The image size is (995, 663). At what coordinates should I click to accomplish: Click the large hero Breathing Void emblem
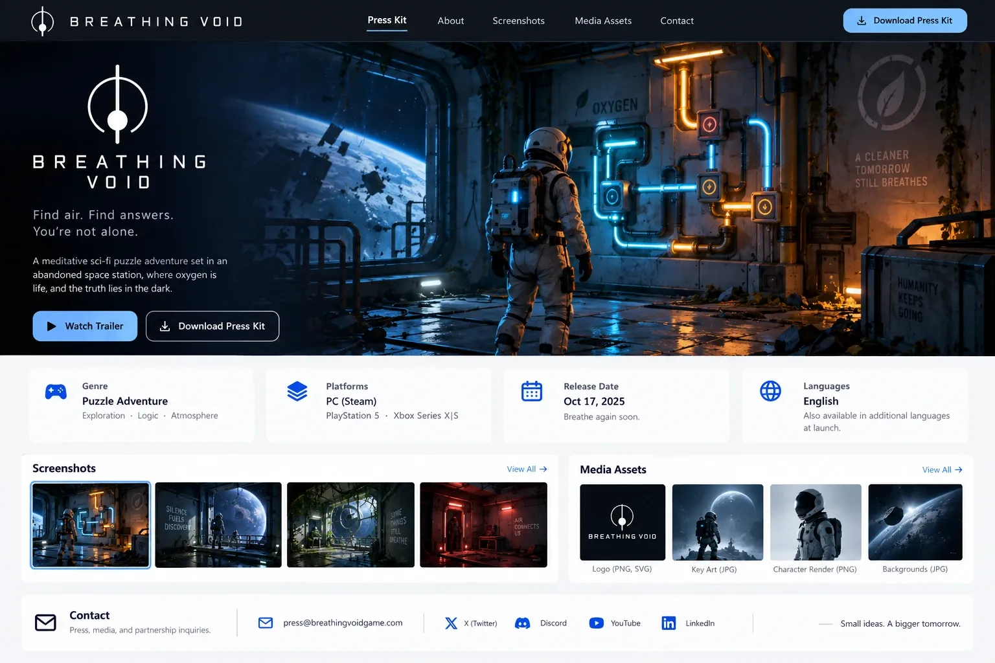coord(118,105)
